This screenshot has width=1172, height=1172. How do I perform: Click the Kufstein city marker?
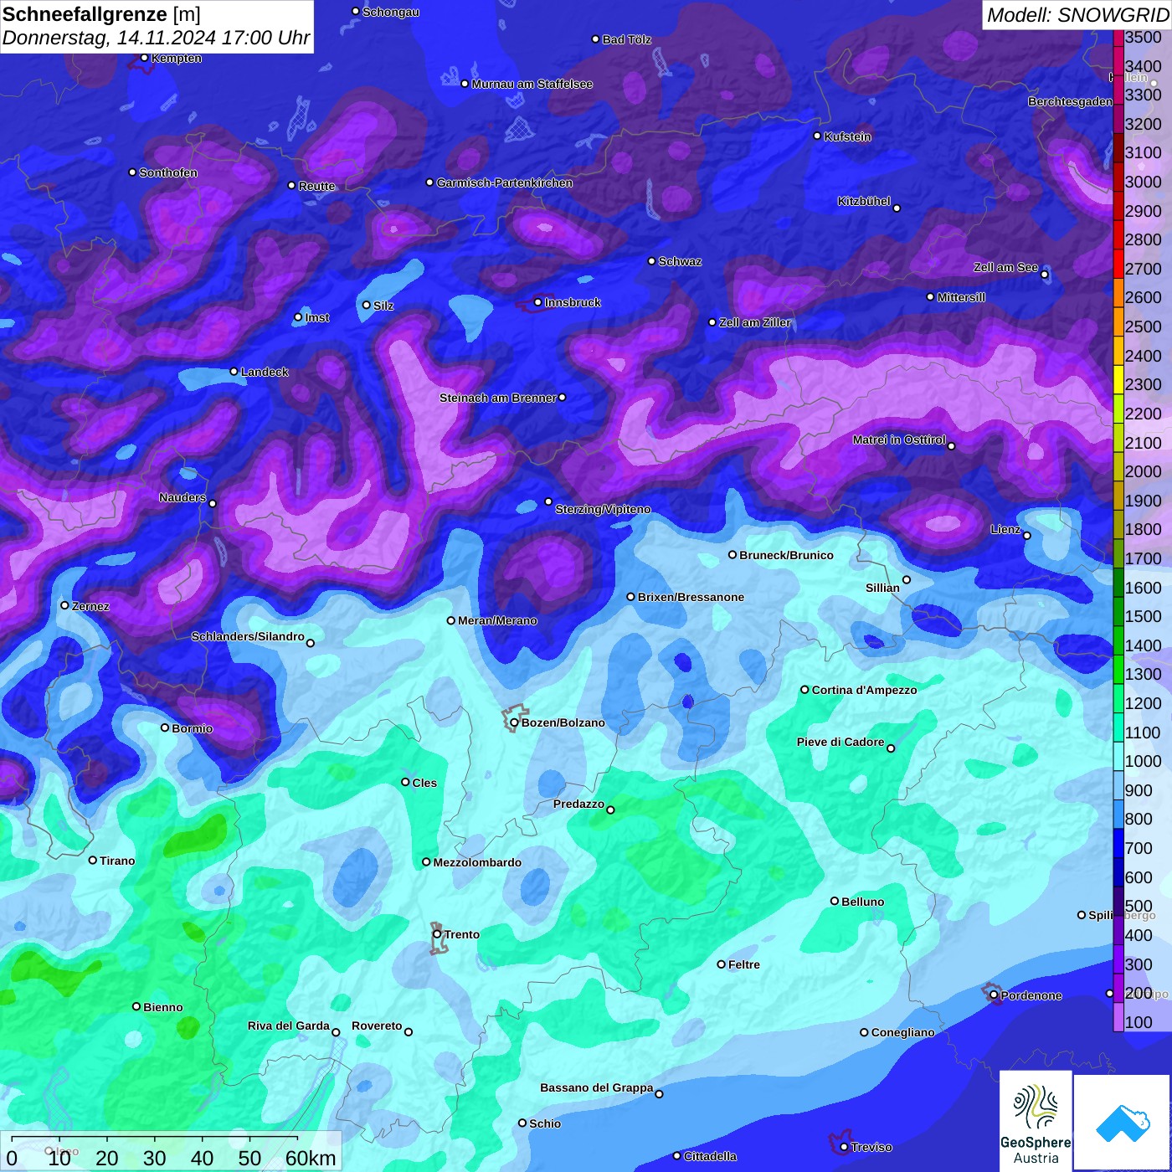tap(818, 136)
